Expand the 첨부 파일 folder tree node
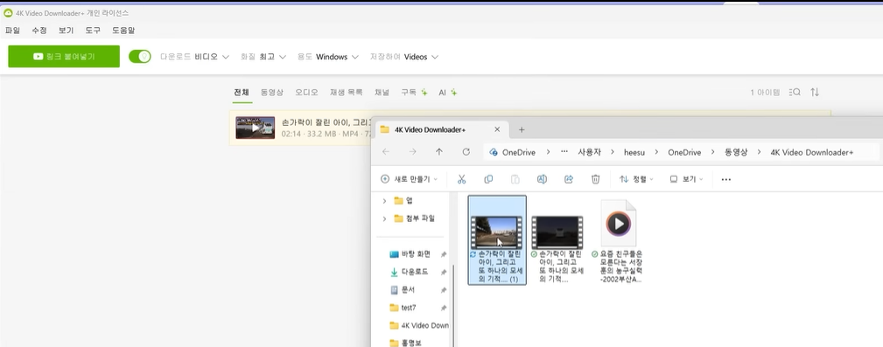Image resolution: width=883 pixels, height=347 pixels. pos(385,219)
